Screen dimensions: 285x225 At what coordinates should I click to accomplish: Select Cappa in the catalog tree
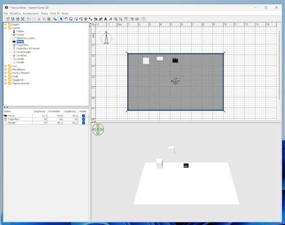20,31
